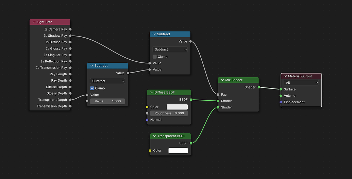This screenshot has height=179, width=352.
Task: Click the 'Fac' label on Mix Shader
Action: tap(224, 95)
